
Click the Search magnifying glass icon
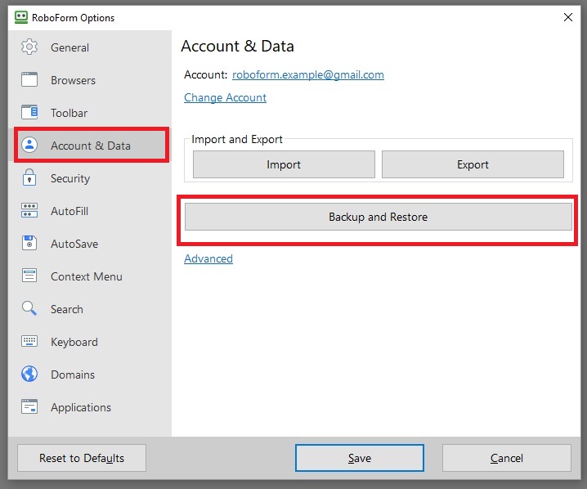click(x=29, y=308)
